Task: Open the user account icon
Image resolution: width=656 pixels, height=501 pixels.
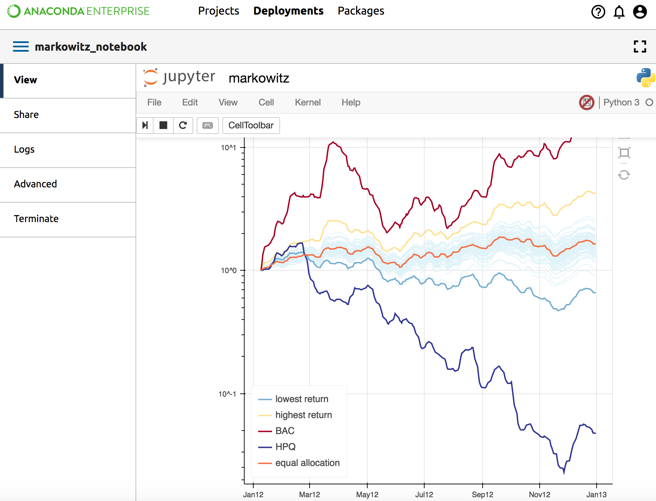Action: (x=640, y=12)
